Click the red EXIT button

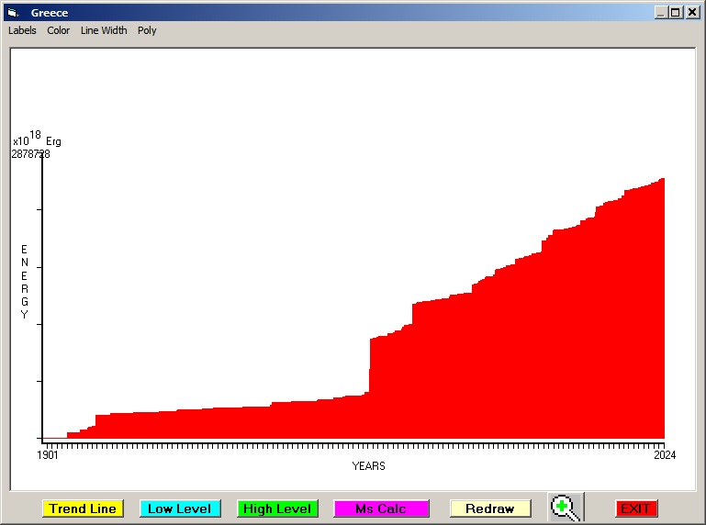point(635,508)
